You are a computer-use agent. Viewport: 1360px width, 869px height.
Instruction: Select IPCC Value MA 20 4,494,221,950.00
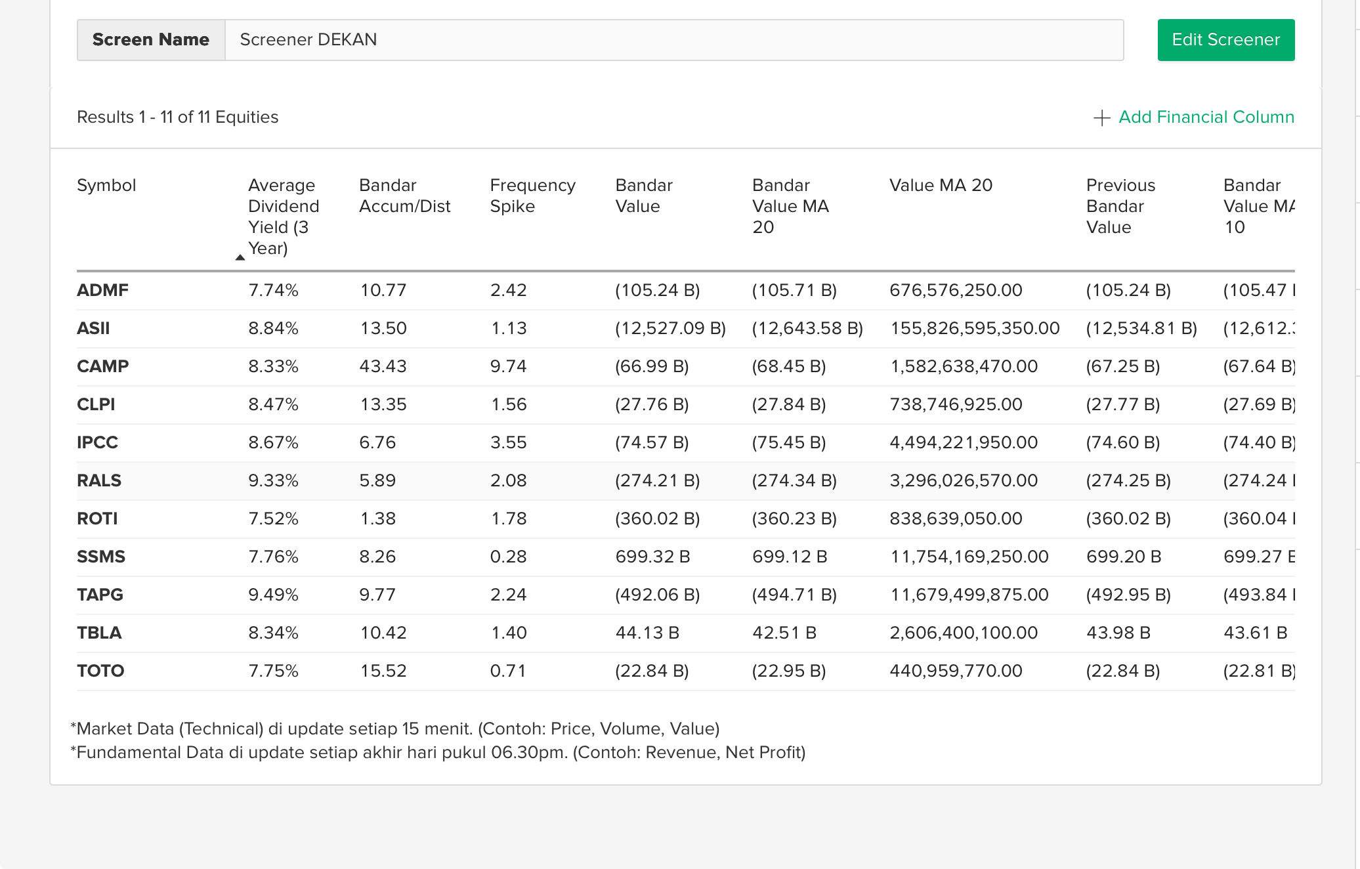964,442
